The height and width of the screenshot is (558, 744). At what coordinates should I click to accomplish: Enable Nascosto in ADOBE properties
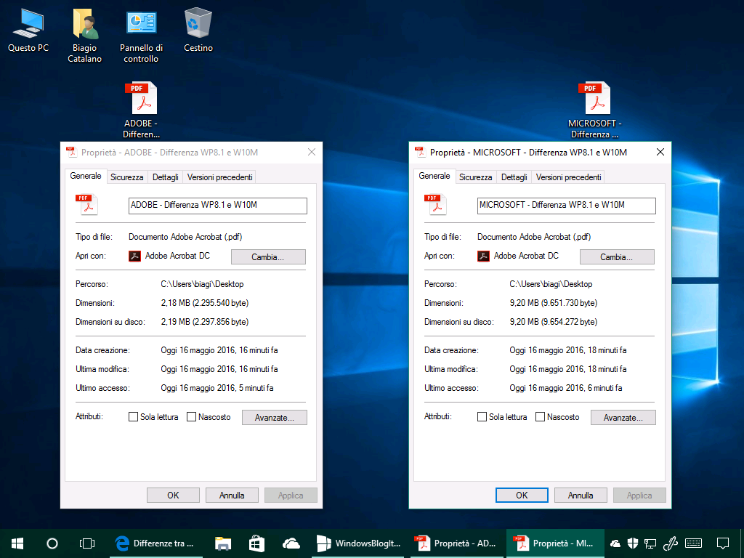[191, 416]
